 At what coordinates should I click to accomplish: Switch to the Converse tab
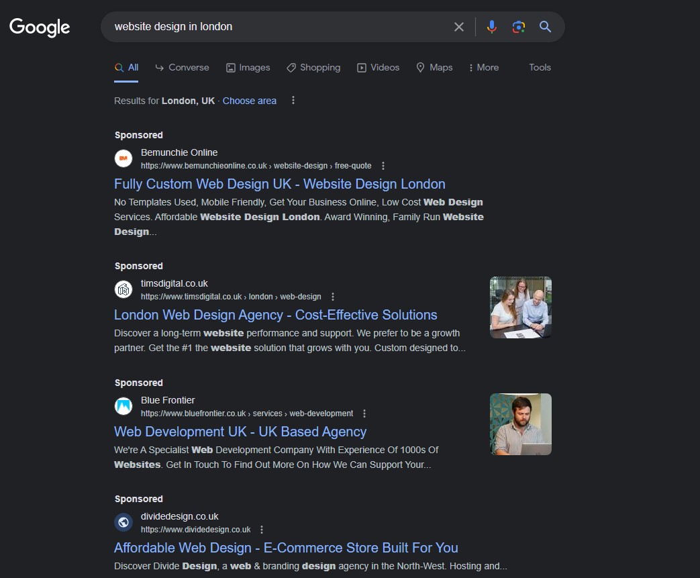(182, 67)
